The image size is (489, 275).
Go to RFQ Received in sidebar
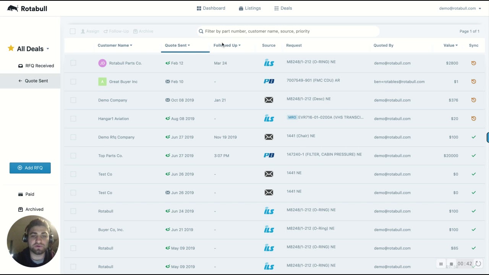pyautogui.click(x=36, y=66)
